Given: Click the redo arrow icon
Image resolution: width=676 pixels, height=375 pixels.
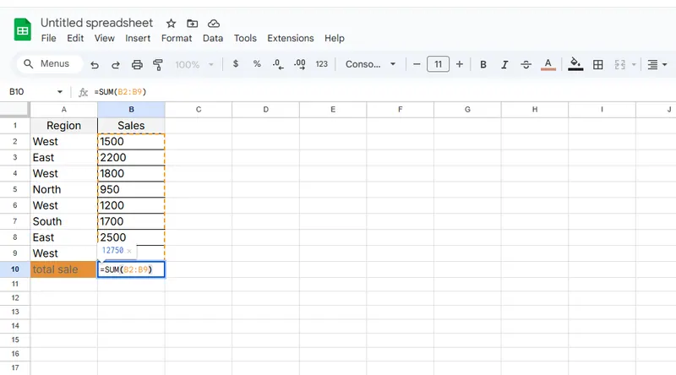Looking at the screenshot, I should pyautogui.click(x=115, y=64).
